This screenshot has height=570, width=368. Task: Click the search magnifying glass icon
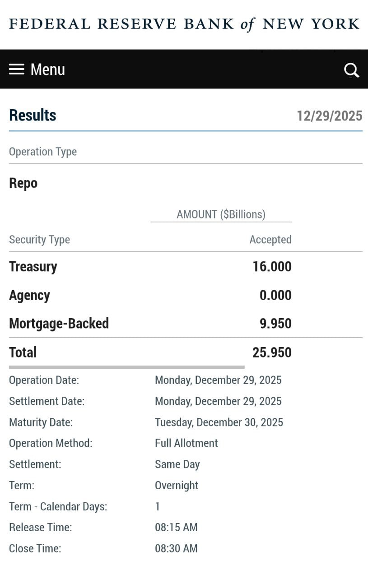click(x=351, y=70)
